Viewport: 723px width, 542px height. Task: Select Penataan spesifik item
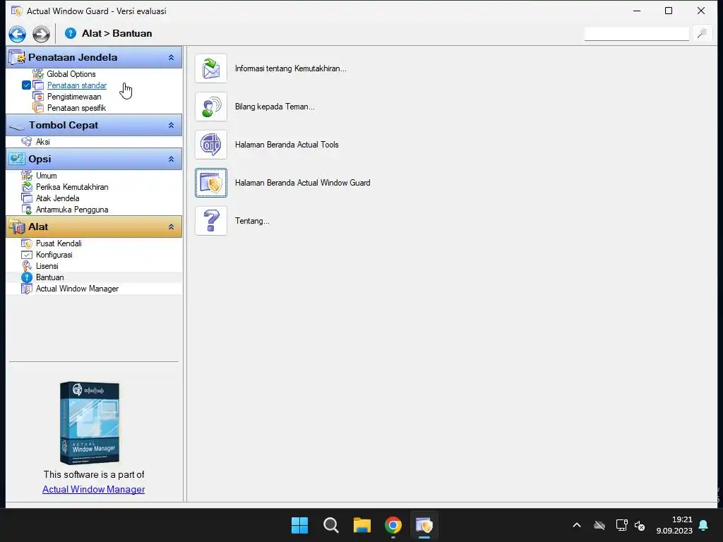pyautogui.click(x=76, y=108)
